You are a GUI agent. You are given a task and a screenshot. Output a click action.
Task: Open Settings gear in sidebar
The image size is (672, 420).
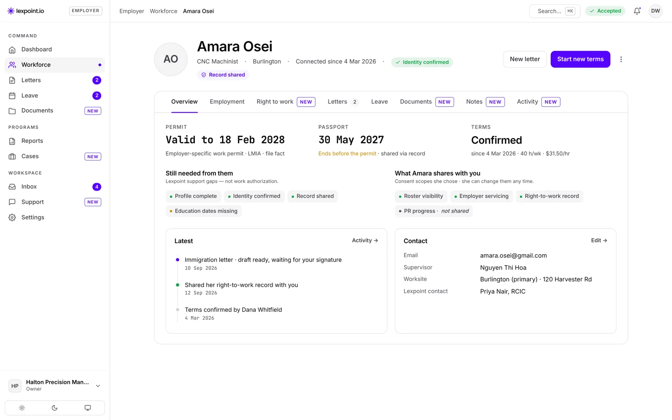coord(55,218)
